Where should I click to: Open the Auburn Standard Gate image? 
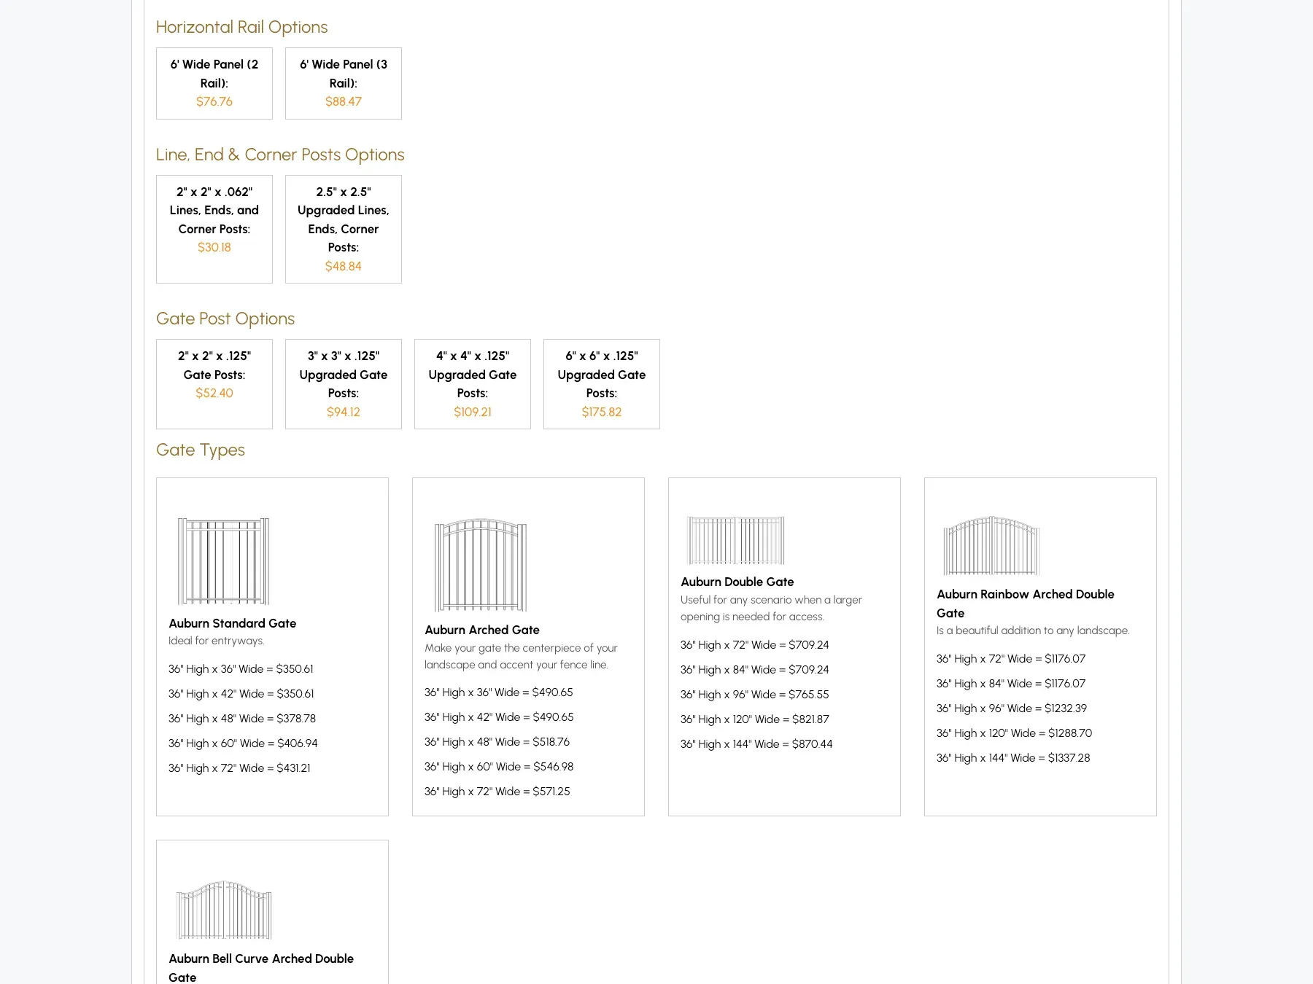click(223, 561)
